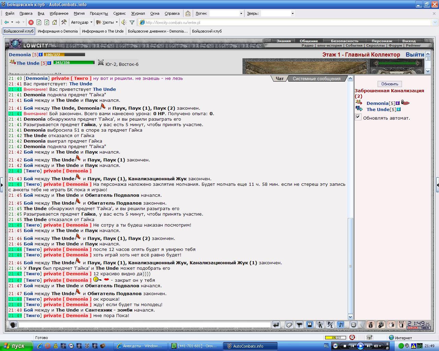The height and width of the screenshot is (351, 439).
Task: Click The Unde's green HP bar
Action: tap(74, 63)
